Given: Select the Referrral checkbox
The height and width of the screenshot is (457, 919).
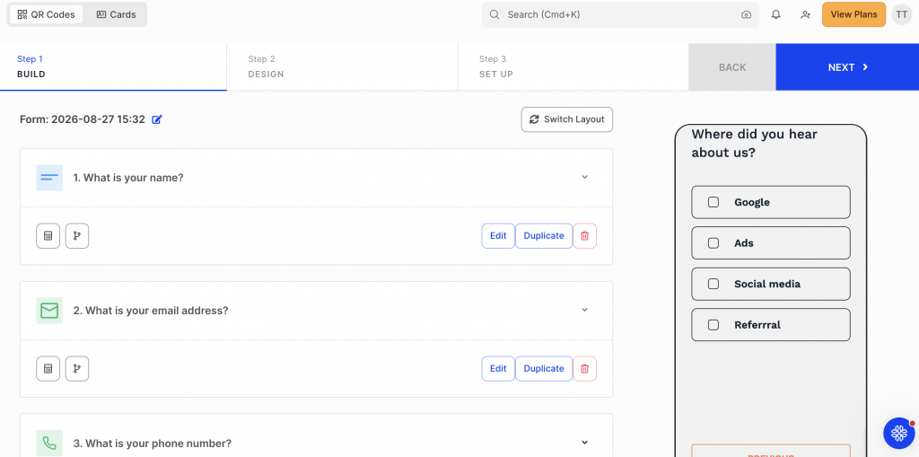Looking at the screenshot, I should coord(713,325).
